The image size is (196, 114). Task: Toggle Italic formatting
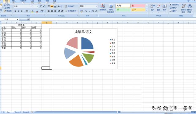click(x=18, y=11)
